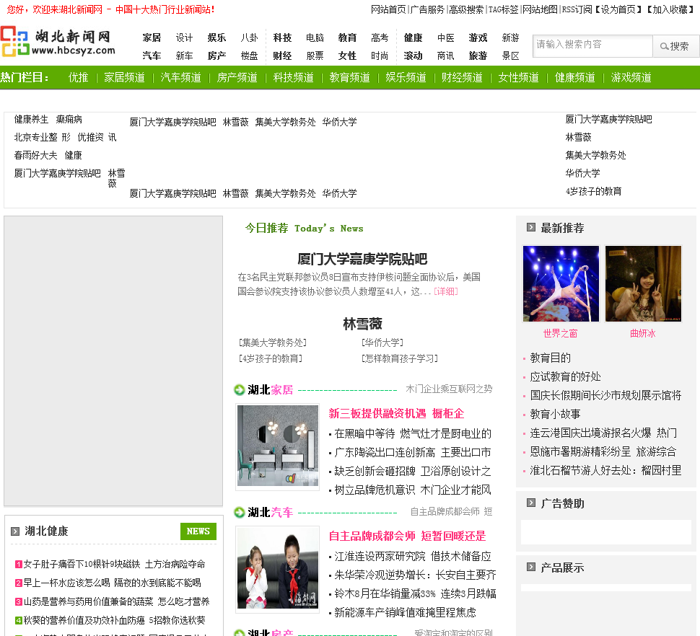This screenshot has width=700, height=636.
Task: Select 优推 in green channel bar
Action: (x=78, y=77)
